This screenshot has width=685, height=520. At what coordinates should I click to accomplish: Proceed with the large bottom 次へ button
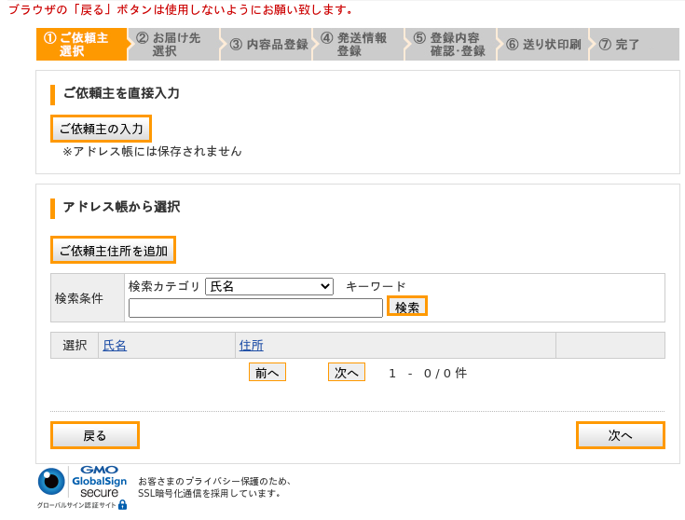[620, 435]
